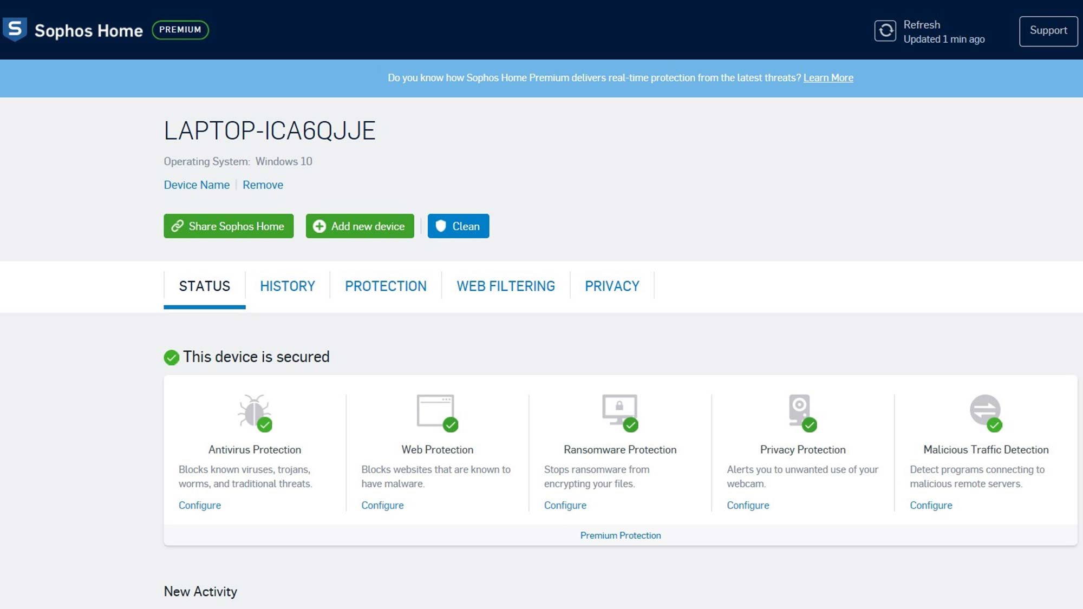Click the Learn More link
Screen dimensions: 1083x609
[x=828, y=77]
